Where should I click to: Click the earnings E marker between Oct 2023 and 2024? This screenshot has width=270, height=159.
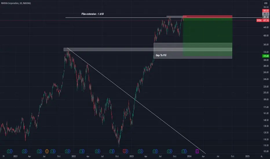point(183,151)
